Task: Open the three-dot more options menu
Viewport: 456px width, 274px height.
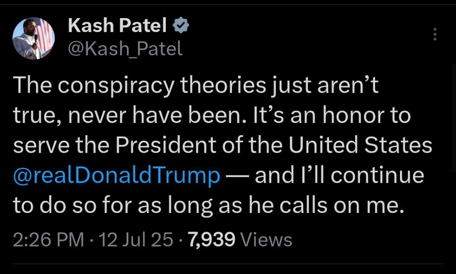Action: pyautogui.click(x=435, y=34)
